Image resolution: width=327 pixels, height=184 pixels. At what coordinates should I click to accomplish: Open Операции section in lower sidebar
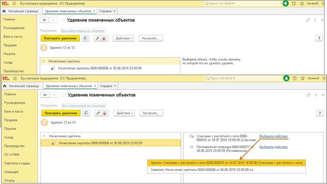pos(11,172)
